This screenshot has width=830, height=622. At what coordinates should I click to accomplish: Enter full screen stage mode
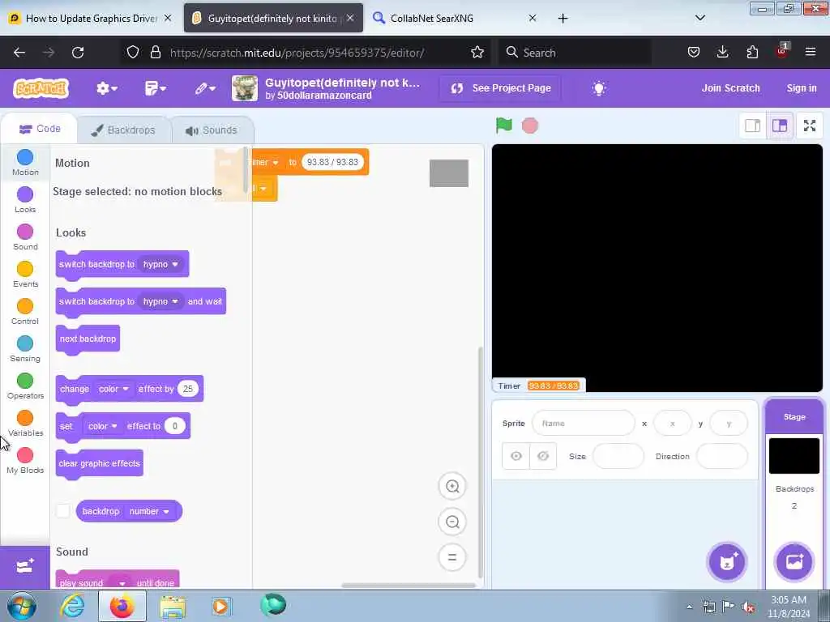(810, 126)
